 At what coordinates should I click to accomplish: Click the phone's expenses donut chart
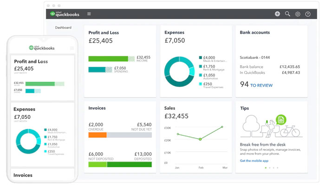coord(28,141)
